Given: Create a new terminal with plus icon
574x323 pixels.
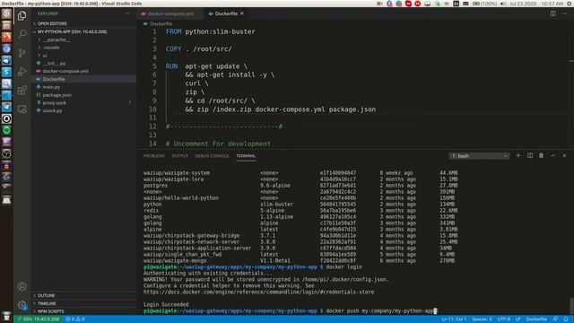Looking at the screenshot, I should point(518,155).
